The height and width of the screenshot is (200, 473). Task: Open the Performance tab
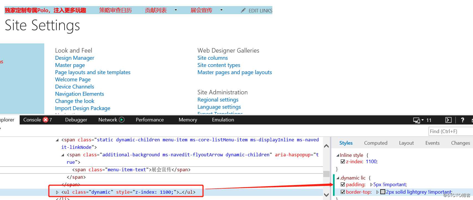click(x=150, y=120)
